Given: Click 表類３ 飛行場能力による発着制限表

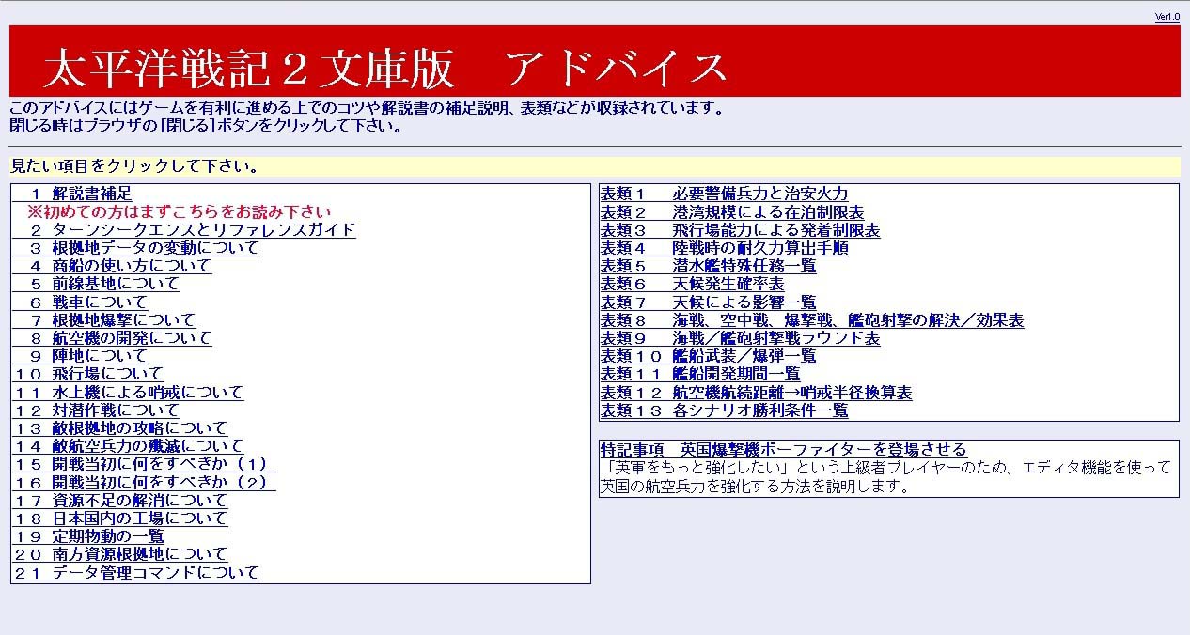Looking at the screenshot, I should tap(740, 230).
